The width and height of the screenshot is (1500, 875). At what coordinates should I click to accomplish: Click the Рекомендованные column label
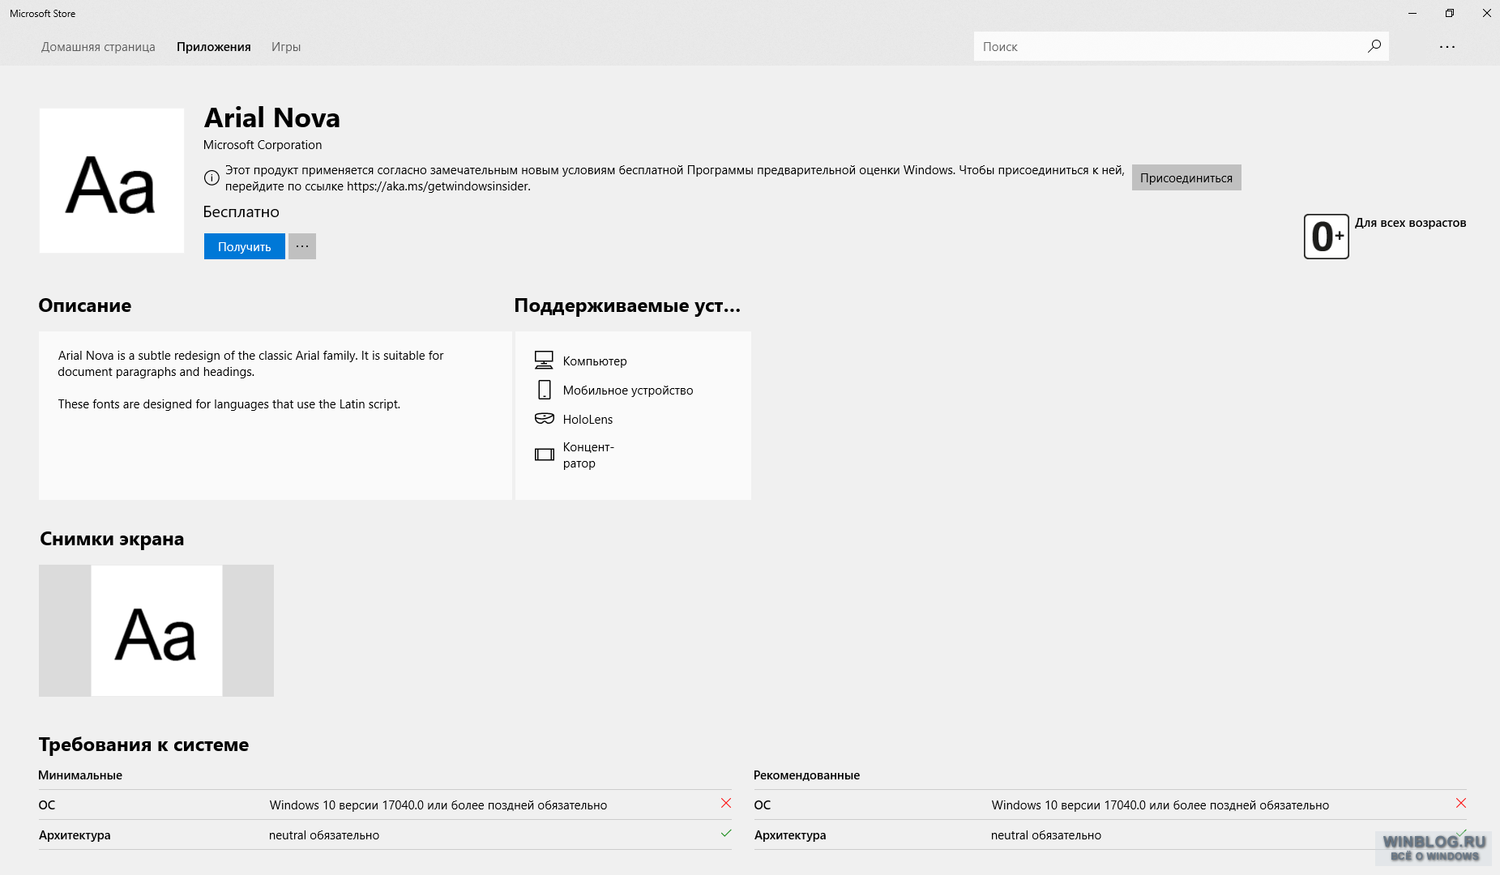point(806,775)
